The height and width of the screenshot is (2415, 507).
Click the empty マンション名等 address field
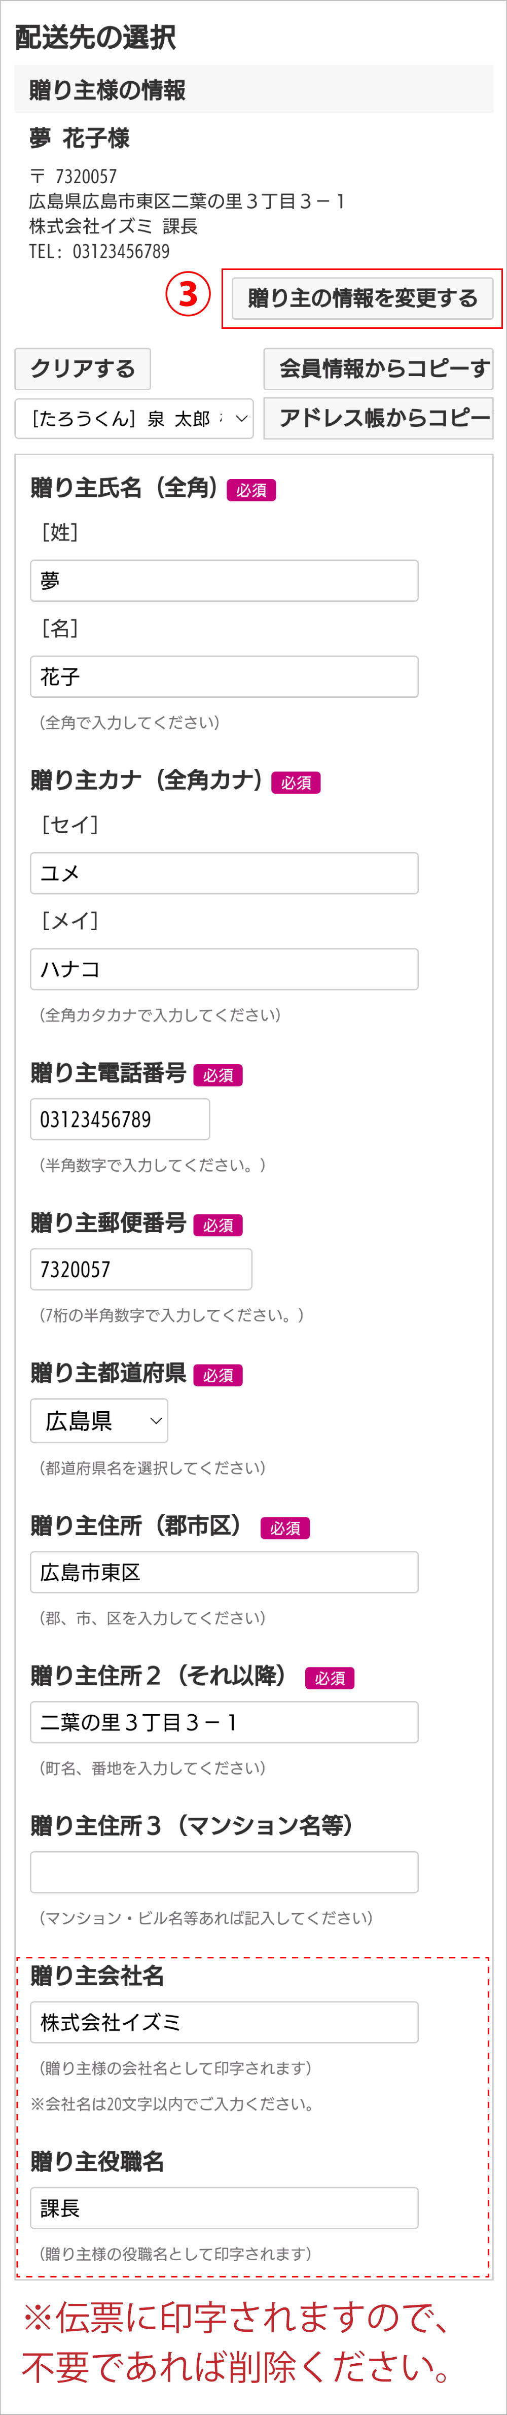click(224, 1872)
